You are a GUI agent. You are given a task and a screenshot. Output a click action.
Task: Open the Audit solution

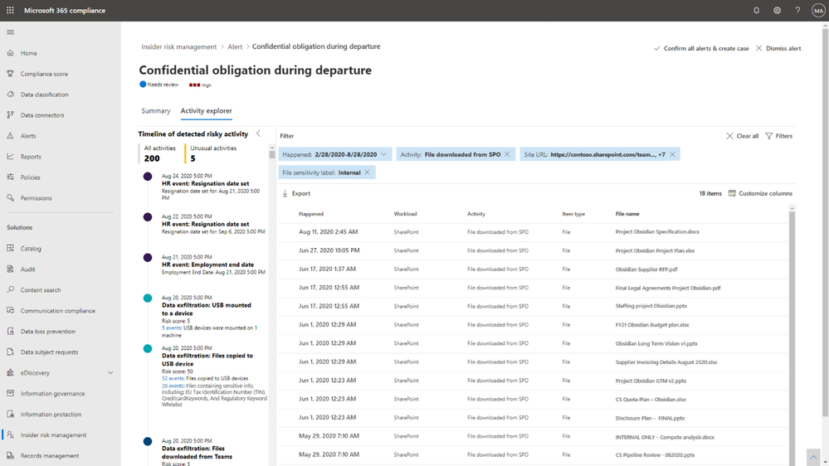click(27, 269)
